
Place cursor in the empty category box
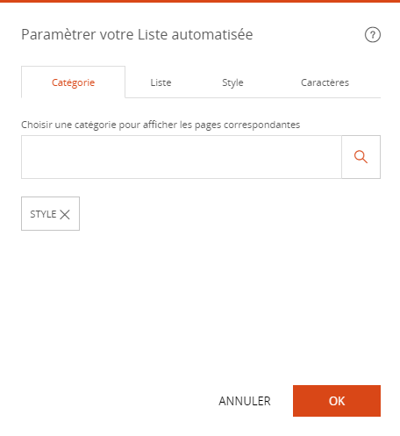[x=182, y=157]
